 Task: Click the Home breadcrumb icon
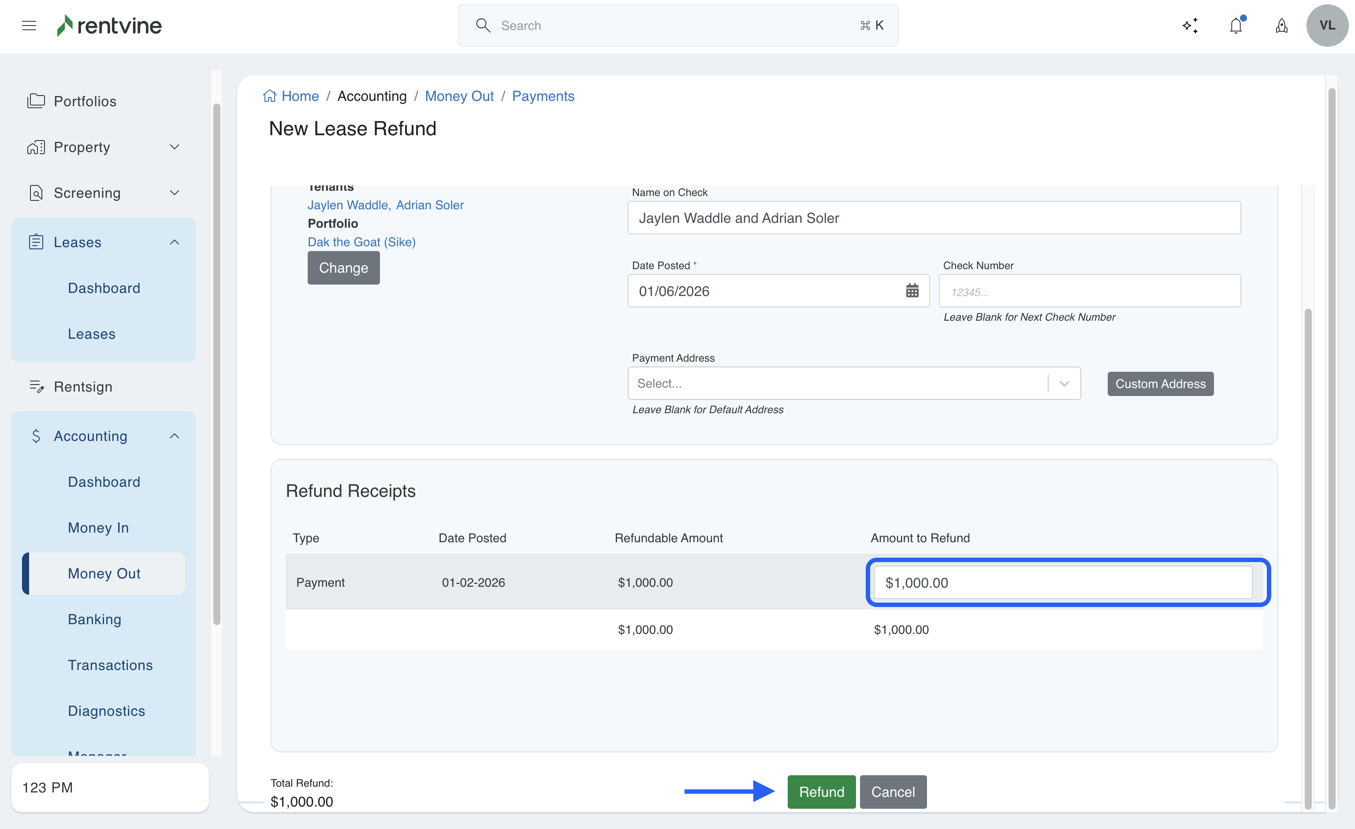pos(269,96)
